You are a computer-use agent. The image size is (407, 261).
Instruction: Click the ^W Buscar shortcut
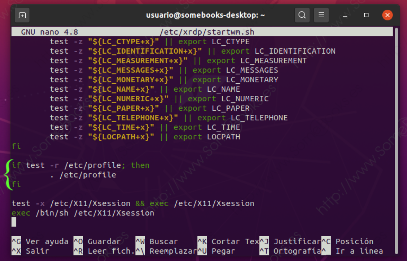(x=157, y=241)
